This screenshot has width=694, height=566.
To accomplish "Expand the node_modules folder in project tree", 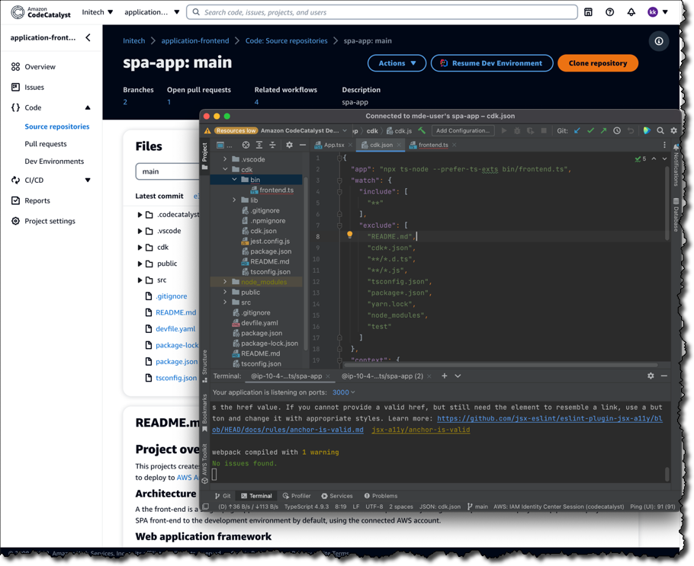I will click(x=225, y=282).
